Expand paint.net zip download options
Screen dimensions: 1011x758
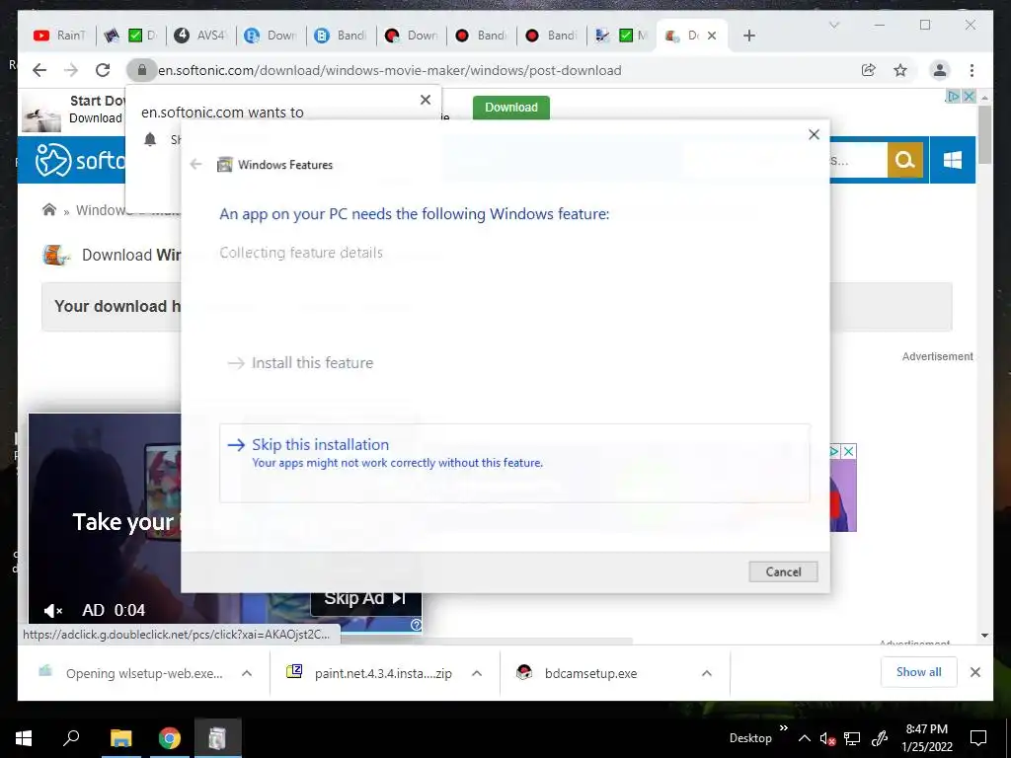(477, 673)
